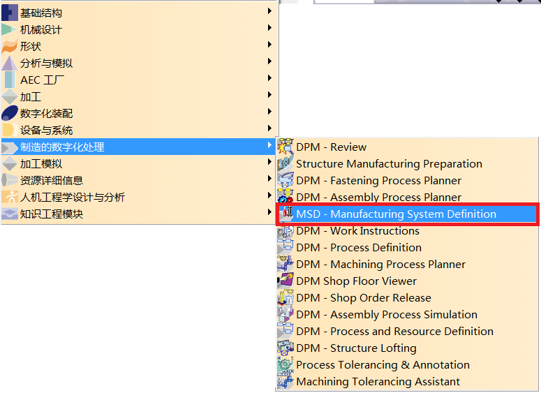
Task: Expand the AEC 工厂 submenu arrow
Action: (x=269, y=78)
